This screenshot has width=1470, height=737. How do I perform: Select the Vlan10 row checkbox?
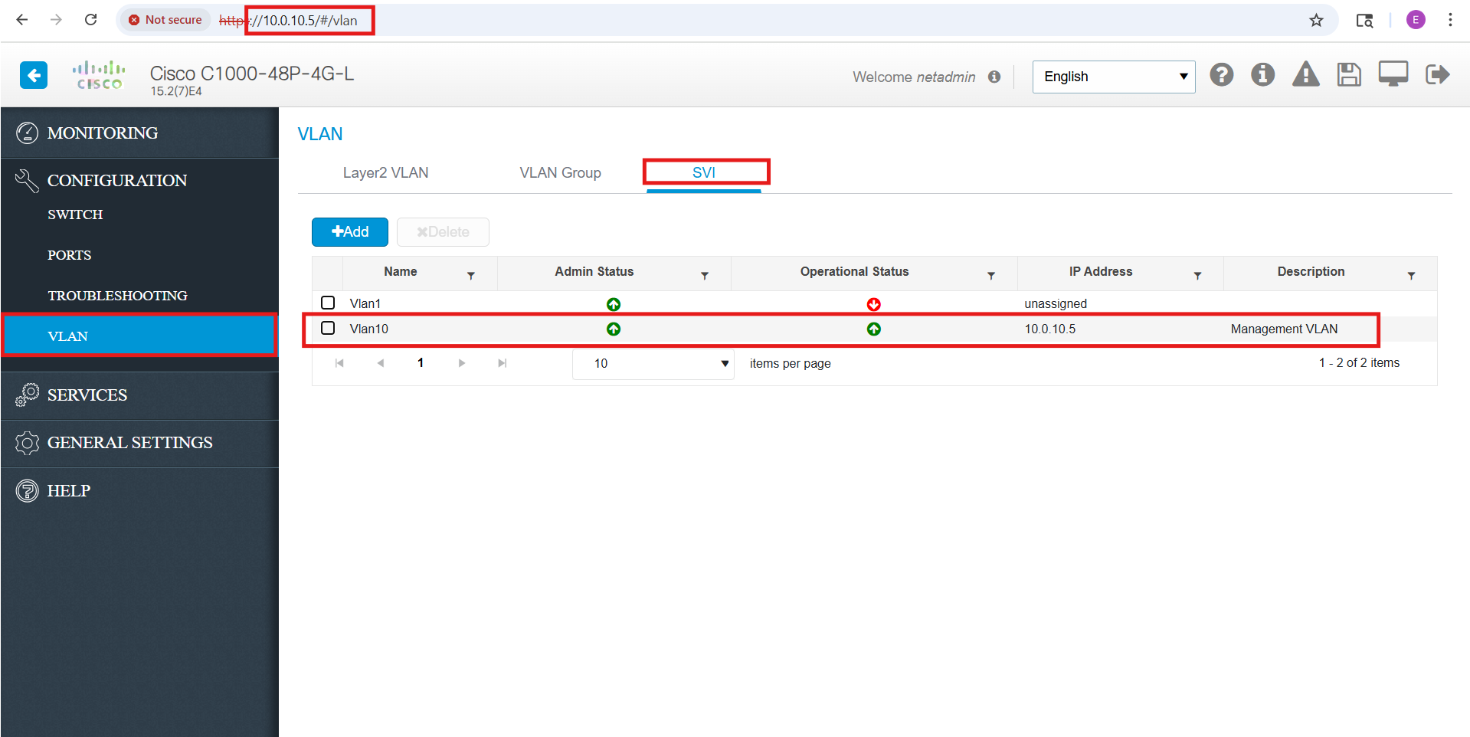click(x=328, y=328)
